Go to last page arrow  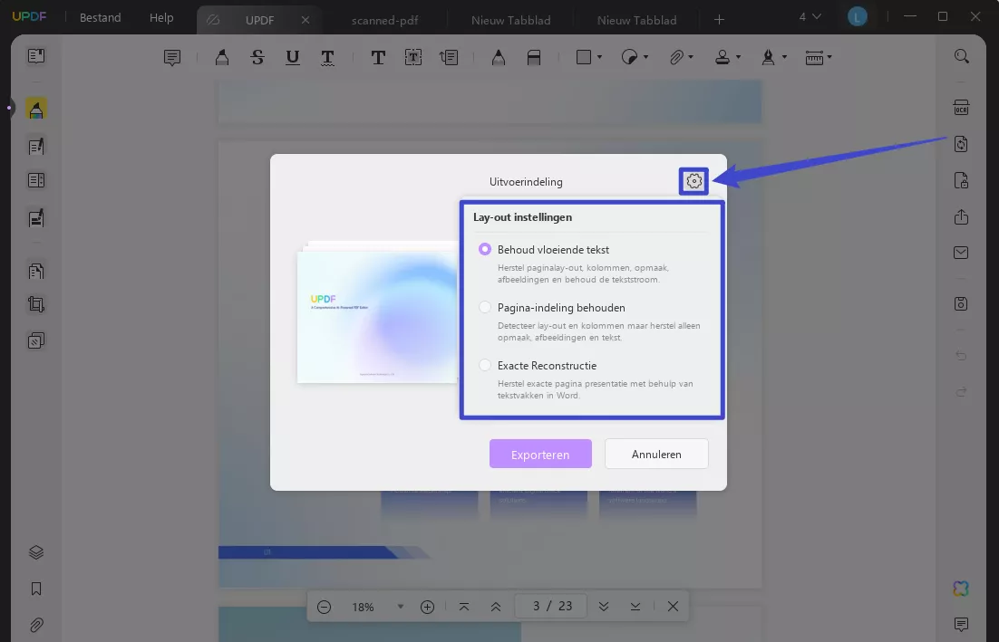tap(635, 607)
